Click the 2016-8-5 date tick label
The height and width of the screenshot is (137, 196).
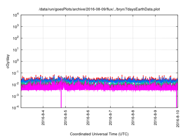pos(66,118)
